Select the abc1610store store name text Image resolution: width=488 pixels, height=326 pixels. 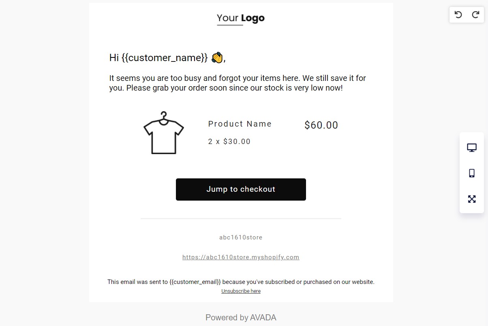click(241, 237)
